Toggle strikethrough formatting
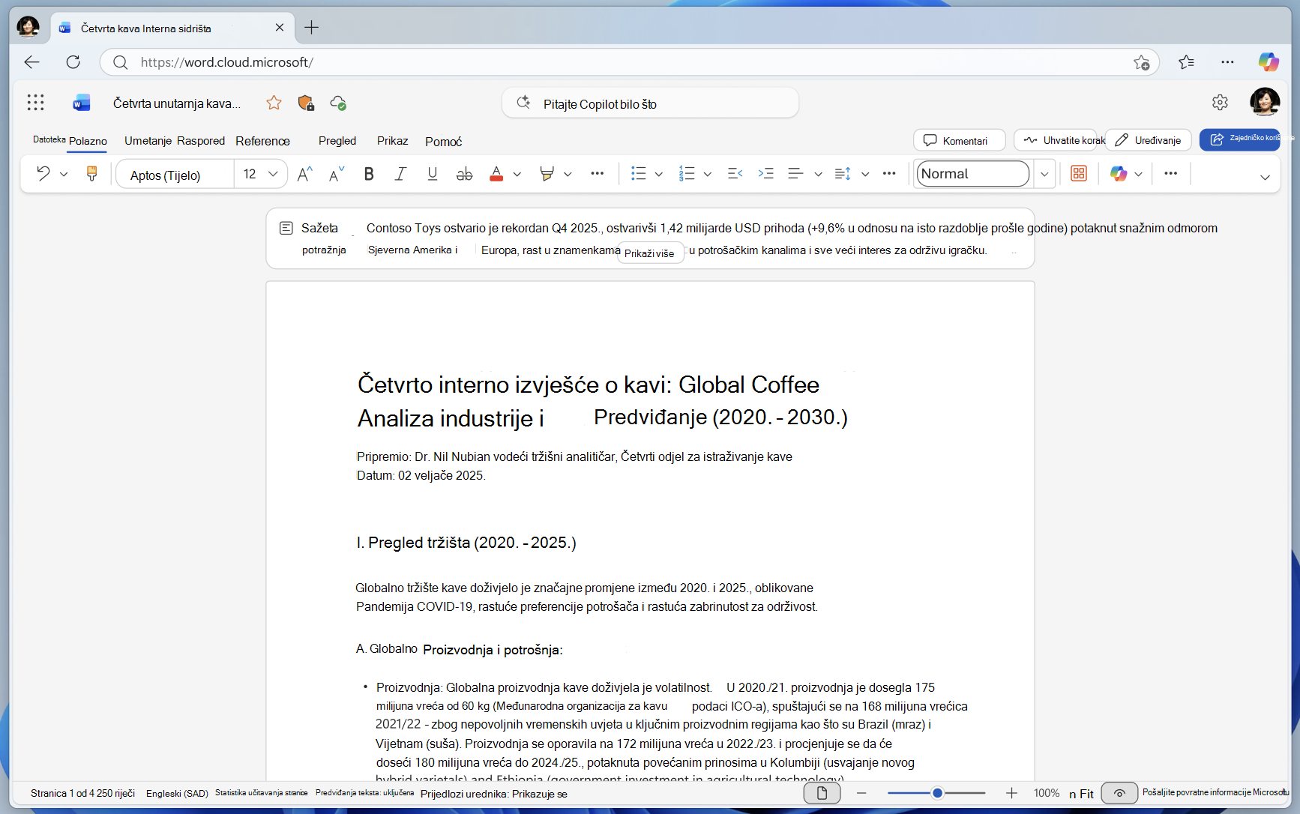The image size is (1300, 814). tap(465, 174)
